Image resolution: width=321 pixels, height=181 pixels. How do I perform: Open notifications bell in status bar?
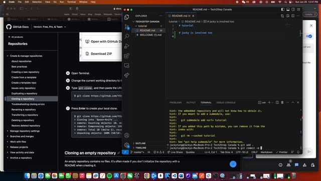coord(298,152)
